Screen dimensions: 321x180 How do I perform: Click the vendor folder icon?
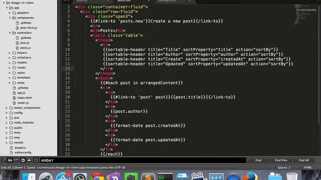(11, 142)
